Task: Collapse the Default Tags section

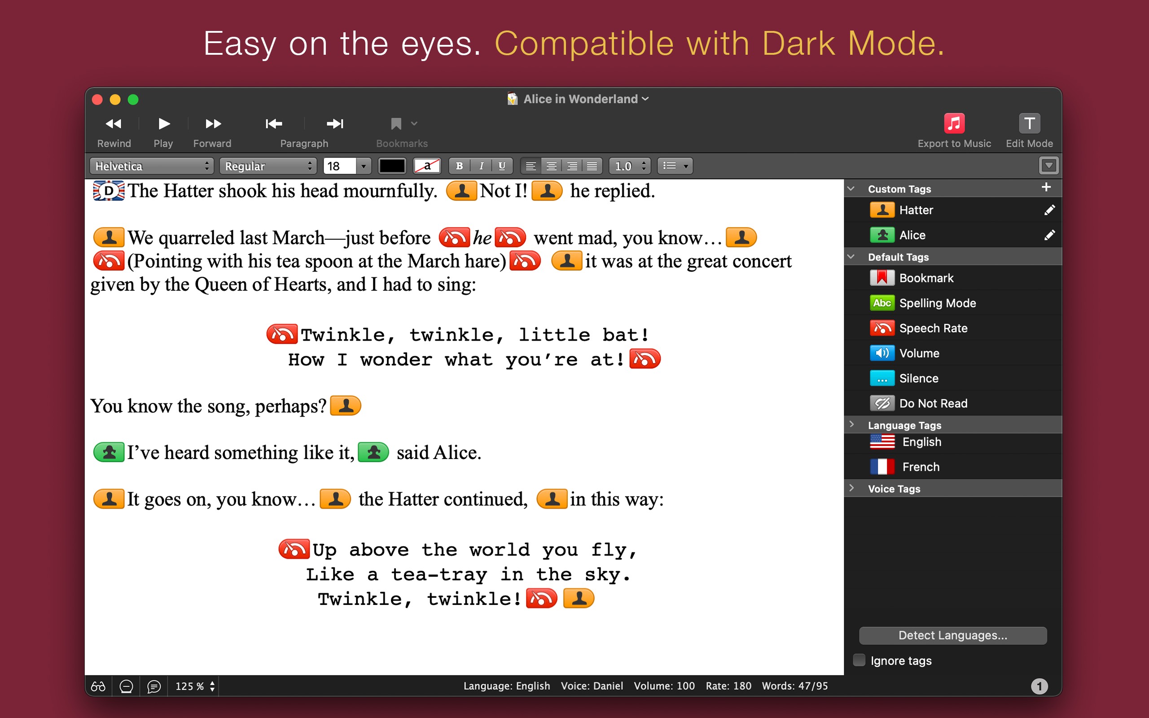Action: click(x=851, y=256)
